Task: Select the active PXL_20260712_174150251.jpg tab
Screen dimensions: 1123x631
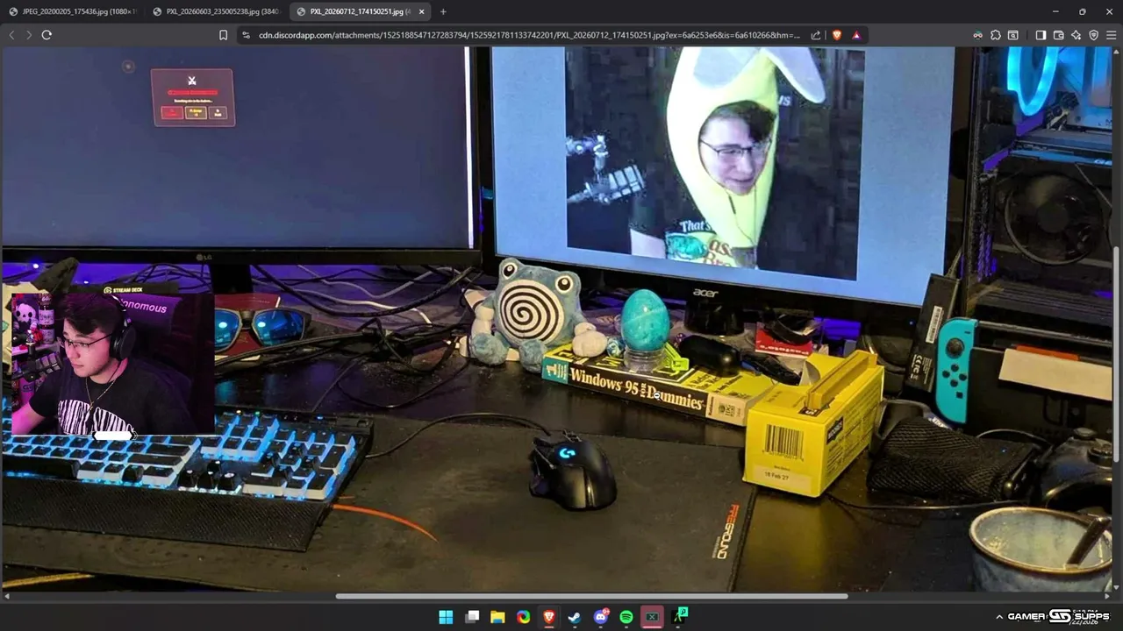Action: point(360,11)
